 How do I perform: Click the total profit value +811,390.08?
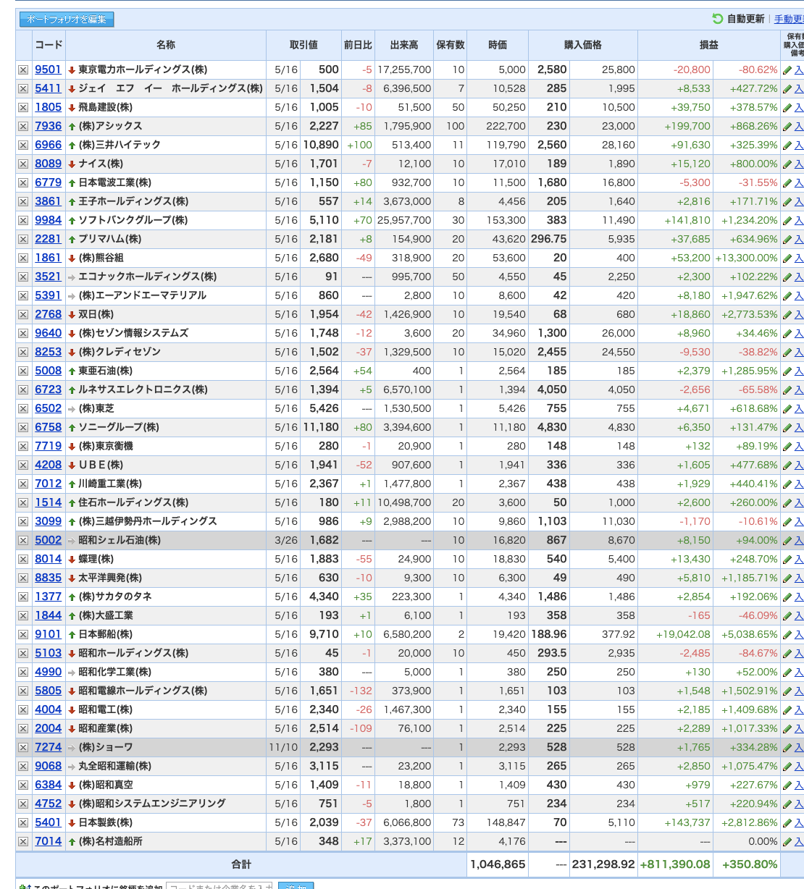pyautogui.click(x=675, y=864)
